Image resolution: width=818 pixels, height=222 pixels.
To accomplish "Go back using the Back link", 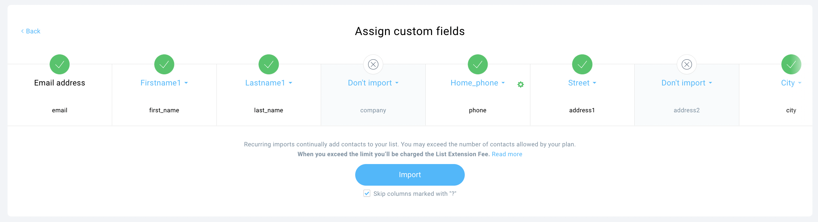I will 31,31.
